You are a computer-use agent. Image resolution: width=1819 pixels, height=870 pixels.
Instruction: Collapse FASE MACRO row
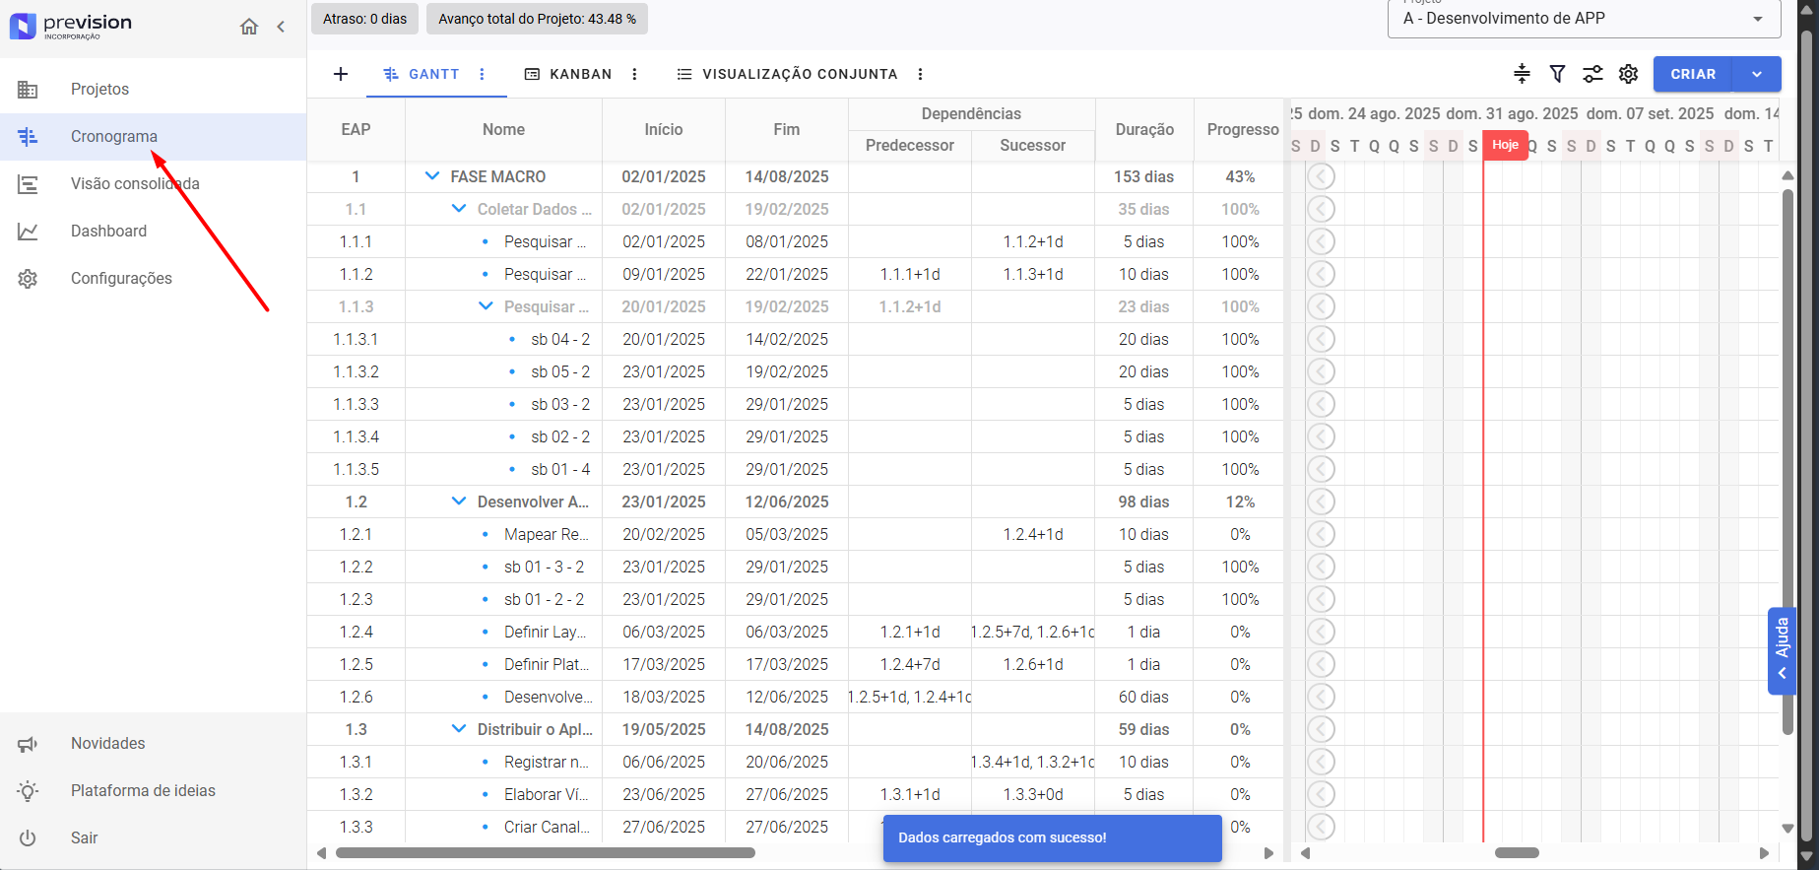point(431,176)
